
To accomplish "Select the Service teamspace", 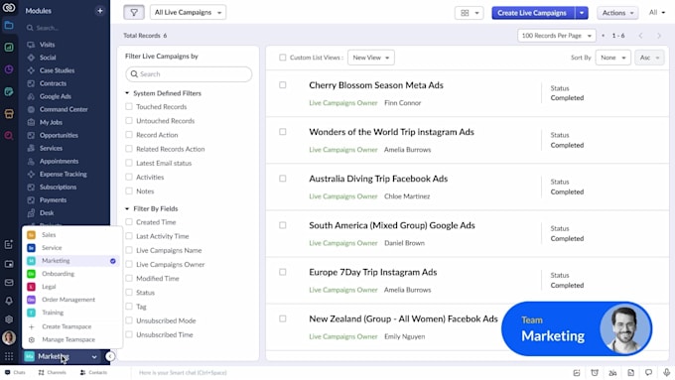I will click(71, 248).
